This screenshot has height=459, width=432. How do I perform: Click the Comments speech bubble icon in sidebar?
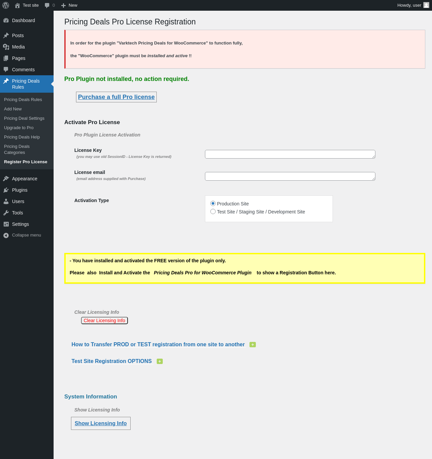(6, 70)
